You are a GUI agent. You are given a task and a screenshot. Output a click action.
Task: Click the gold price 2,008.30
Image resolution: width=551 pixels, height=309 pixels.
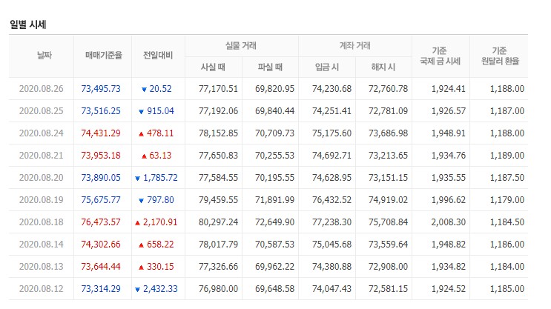(x=449, y=222)
